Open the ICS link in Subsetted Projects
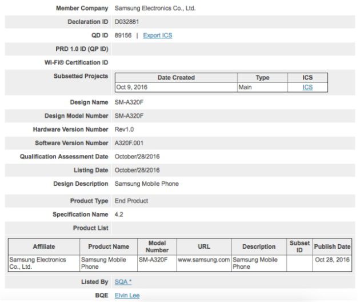The image size is (360, 302). (x=307, y=88)
